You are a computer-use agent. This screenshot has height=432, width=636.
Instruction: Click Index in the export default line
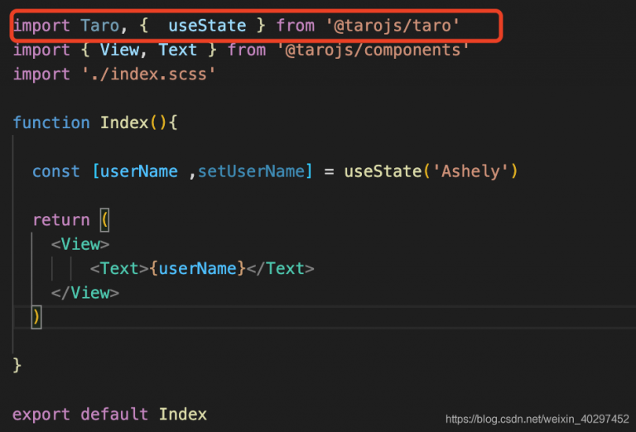click(x=182, y=414)
